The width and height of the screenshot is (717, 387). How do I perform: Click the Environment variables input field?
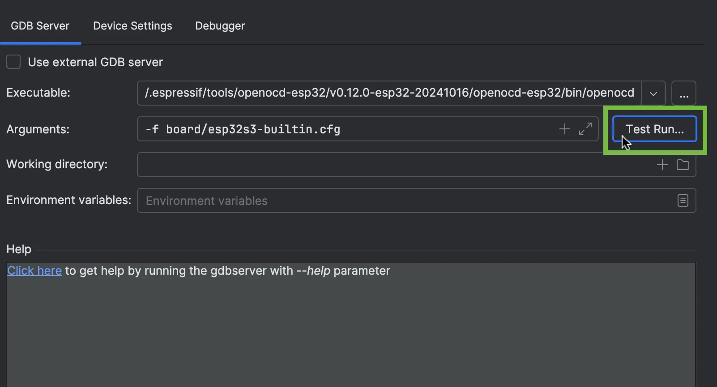pyautogui.click(x=403, y=200)
